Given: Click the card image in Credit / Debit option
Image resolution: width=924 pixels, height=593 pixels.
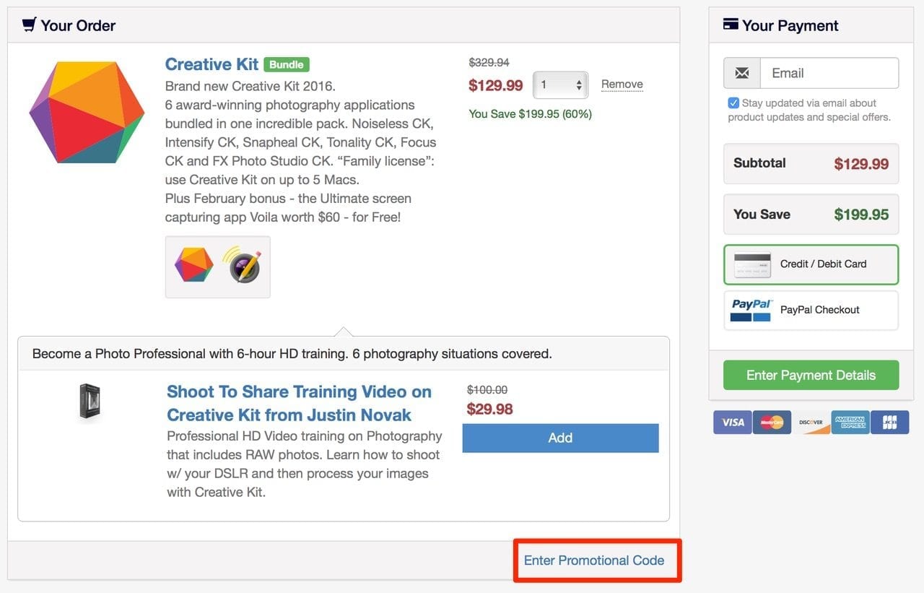Looking at the screenshot, I should coord(751,264).
